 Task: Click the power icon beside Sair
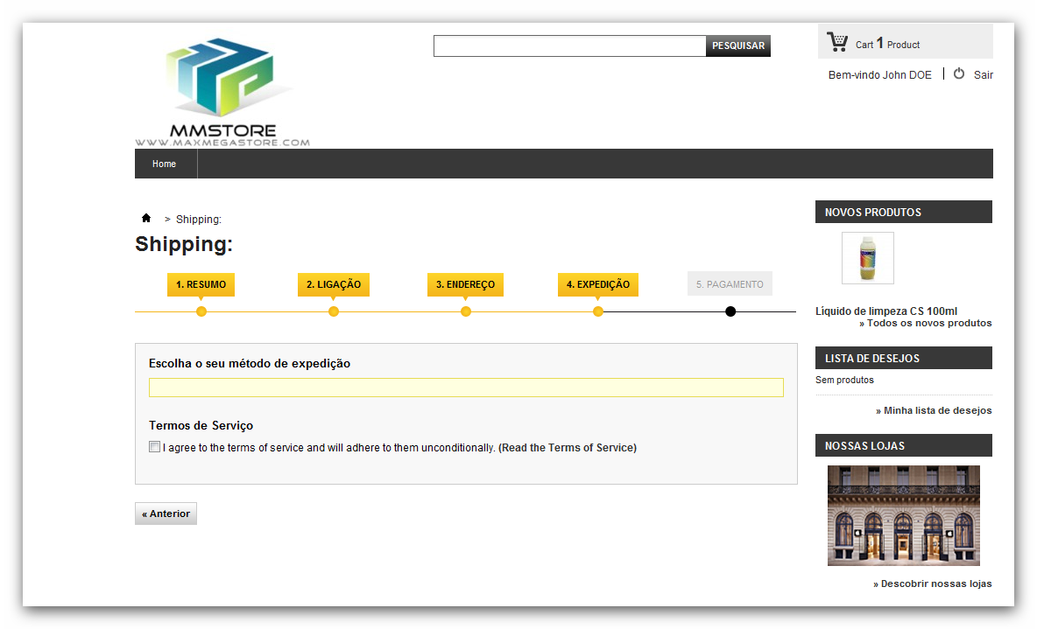click(x=959, y=74)
